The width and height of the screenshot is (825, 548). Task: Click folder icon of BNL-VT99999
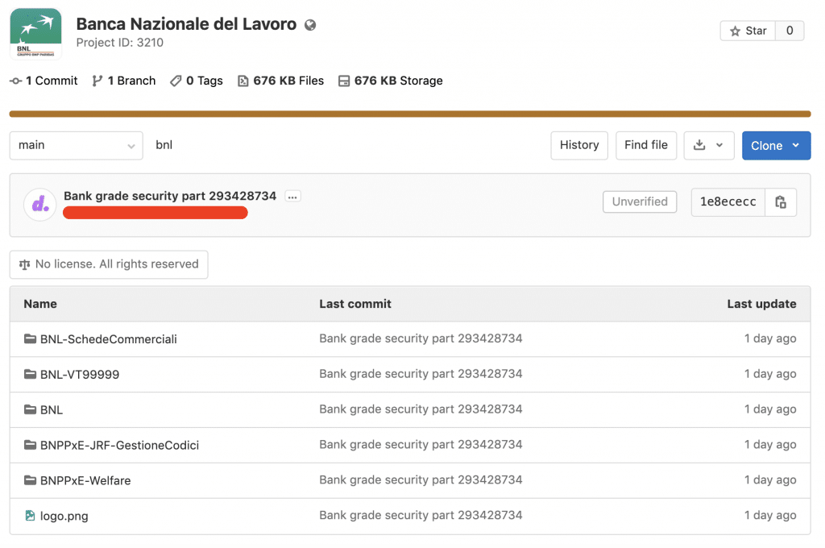(30, 374)
